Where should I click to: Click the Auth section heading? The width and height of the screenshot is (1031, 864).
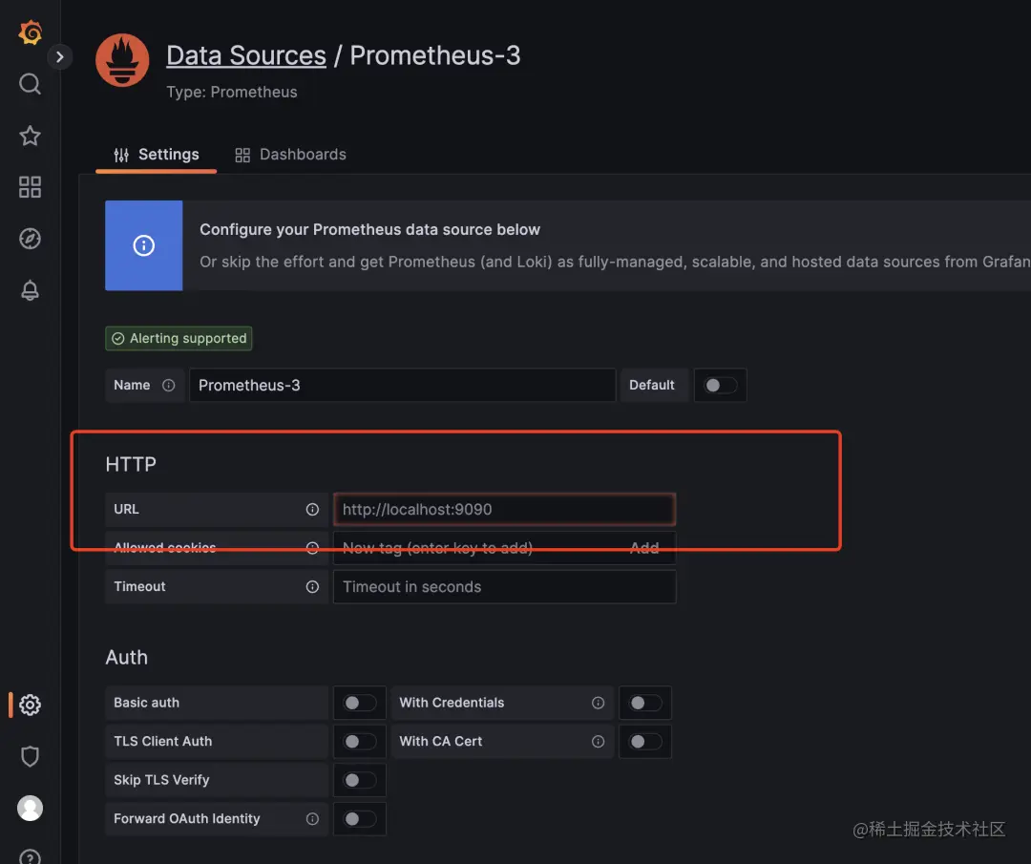click(x=127, y=658)
